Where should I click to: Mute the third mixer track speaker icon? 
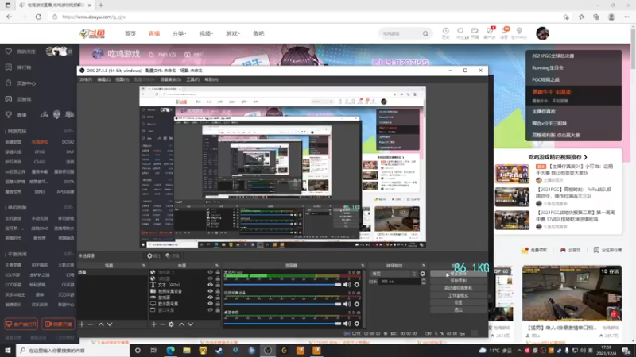[347, 324]
